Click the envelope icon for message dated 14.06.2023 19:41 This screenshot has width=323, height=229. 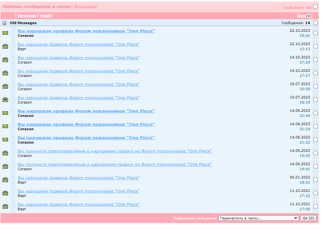click(x=5, y=166)
